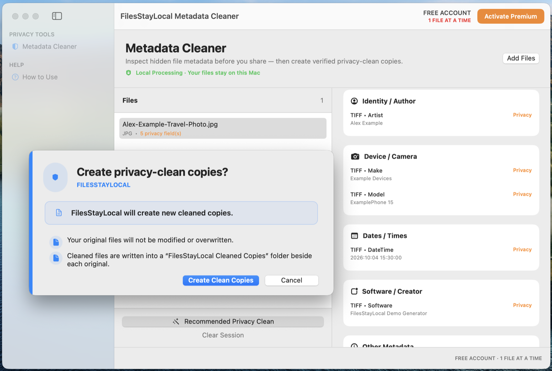Click the file icon beside 'original files' note
Screen dimensions: 552x371
(x=56, y=242)
